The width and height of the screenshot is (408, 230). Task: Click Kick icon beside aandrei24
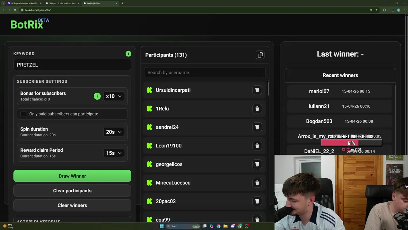[149, 127]
